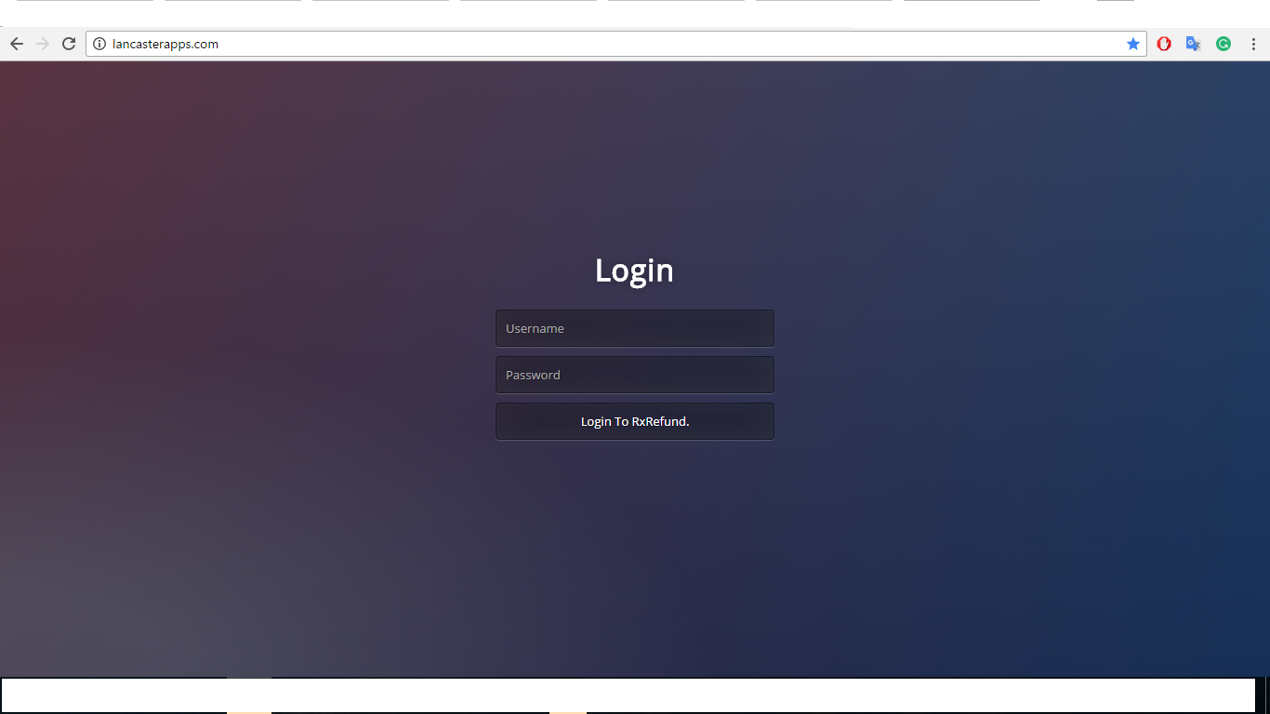
Task: Focus the Username input field
Action: click(634, 328)
